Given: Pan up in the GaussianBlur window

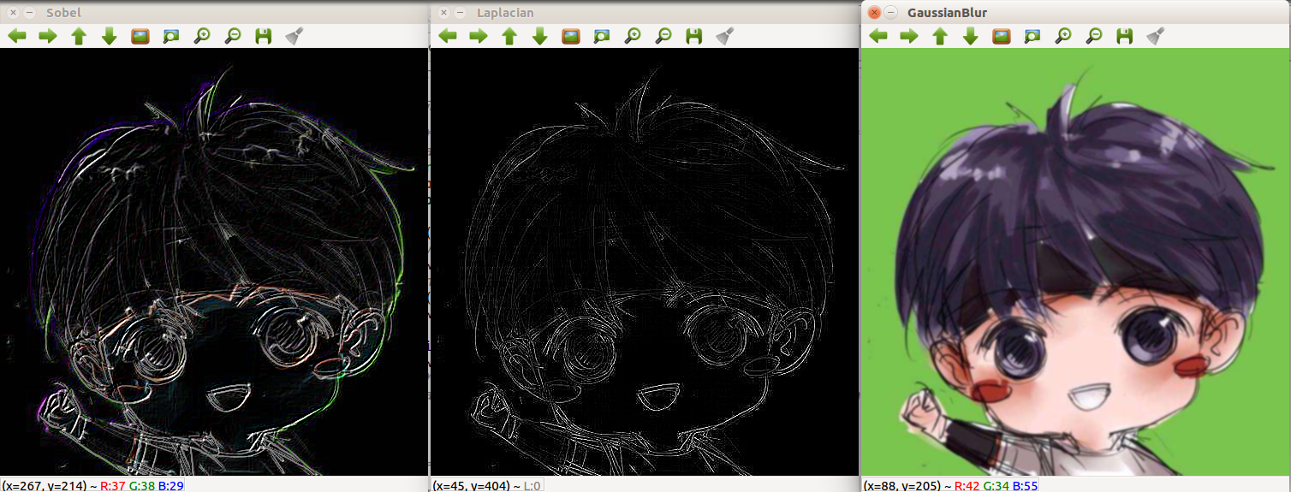Looking at the screenshot, I should [x=940, y=36].
